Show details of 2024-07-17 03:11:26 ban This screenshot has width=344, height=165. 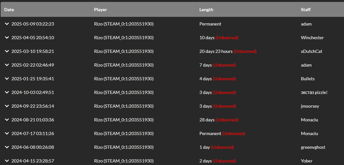7,133
